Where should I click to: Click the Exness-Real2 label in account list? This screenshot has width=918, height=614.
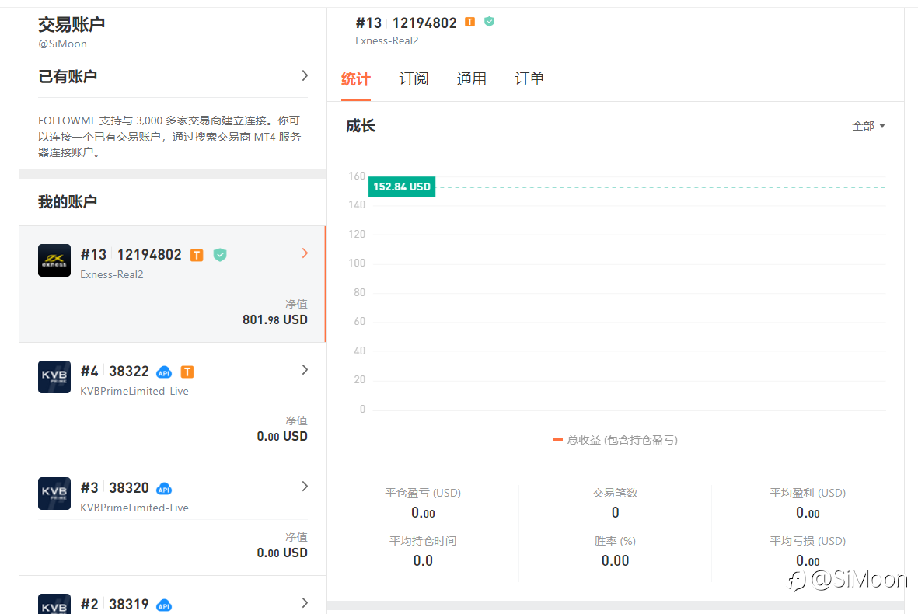[x=112, y=274]
